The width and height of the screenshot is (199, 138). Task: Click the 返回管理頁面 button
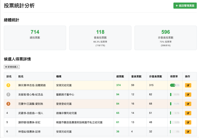point(185,6)
